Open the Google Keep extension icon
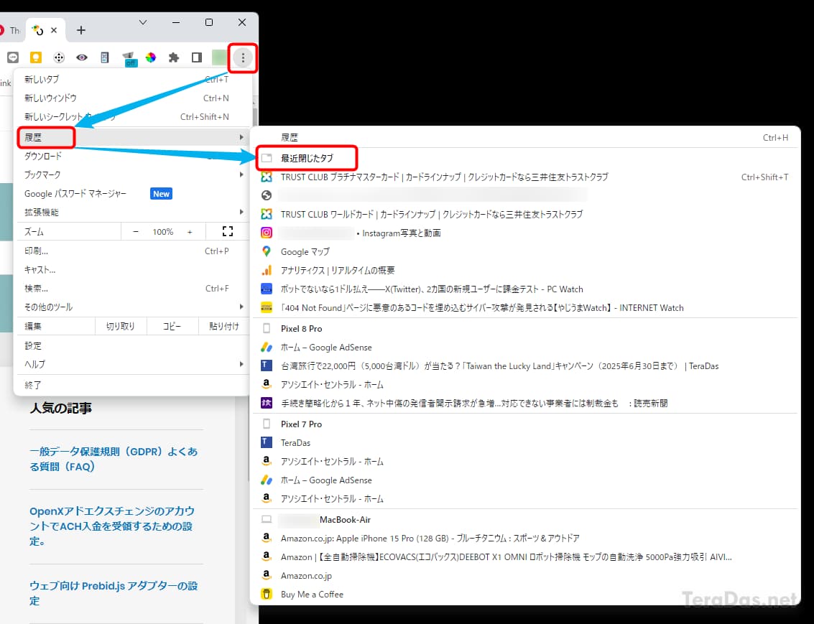The width and height of the screenshot is (814, 624). tap(36, 57)
